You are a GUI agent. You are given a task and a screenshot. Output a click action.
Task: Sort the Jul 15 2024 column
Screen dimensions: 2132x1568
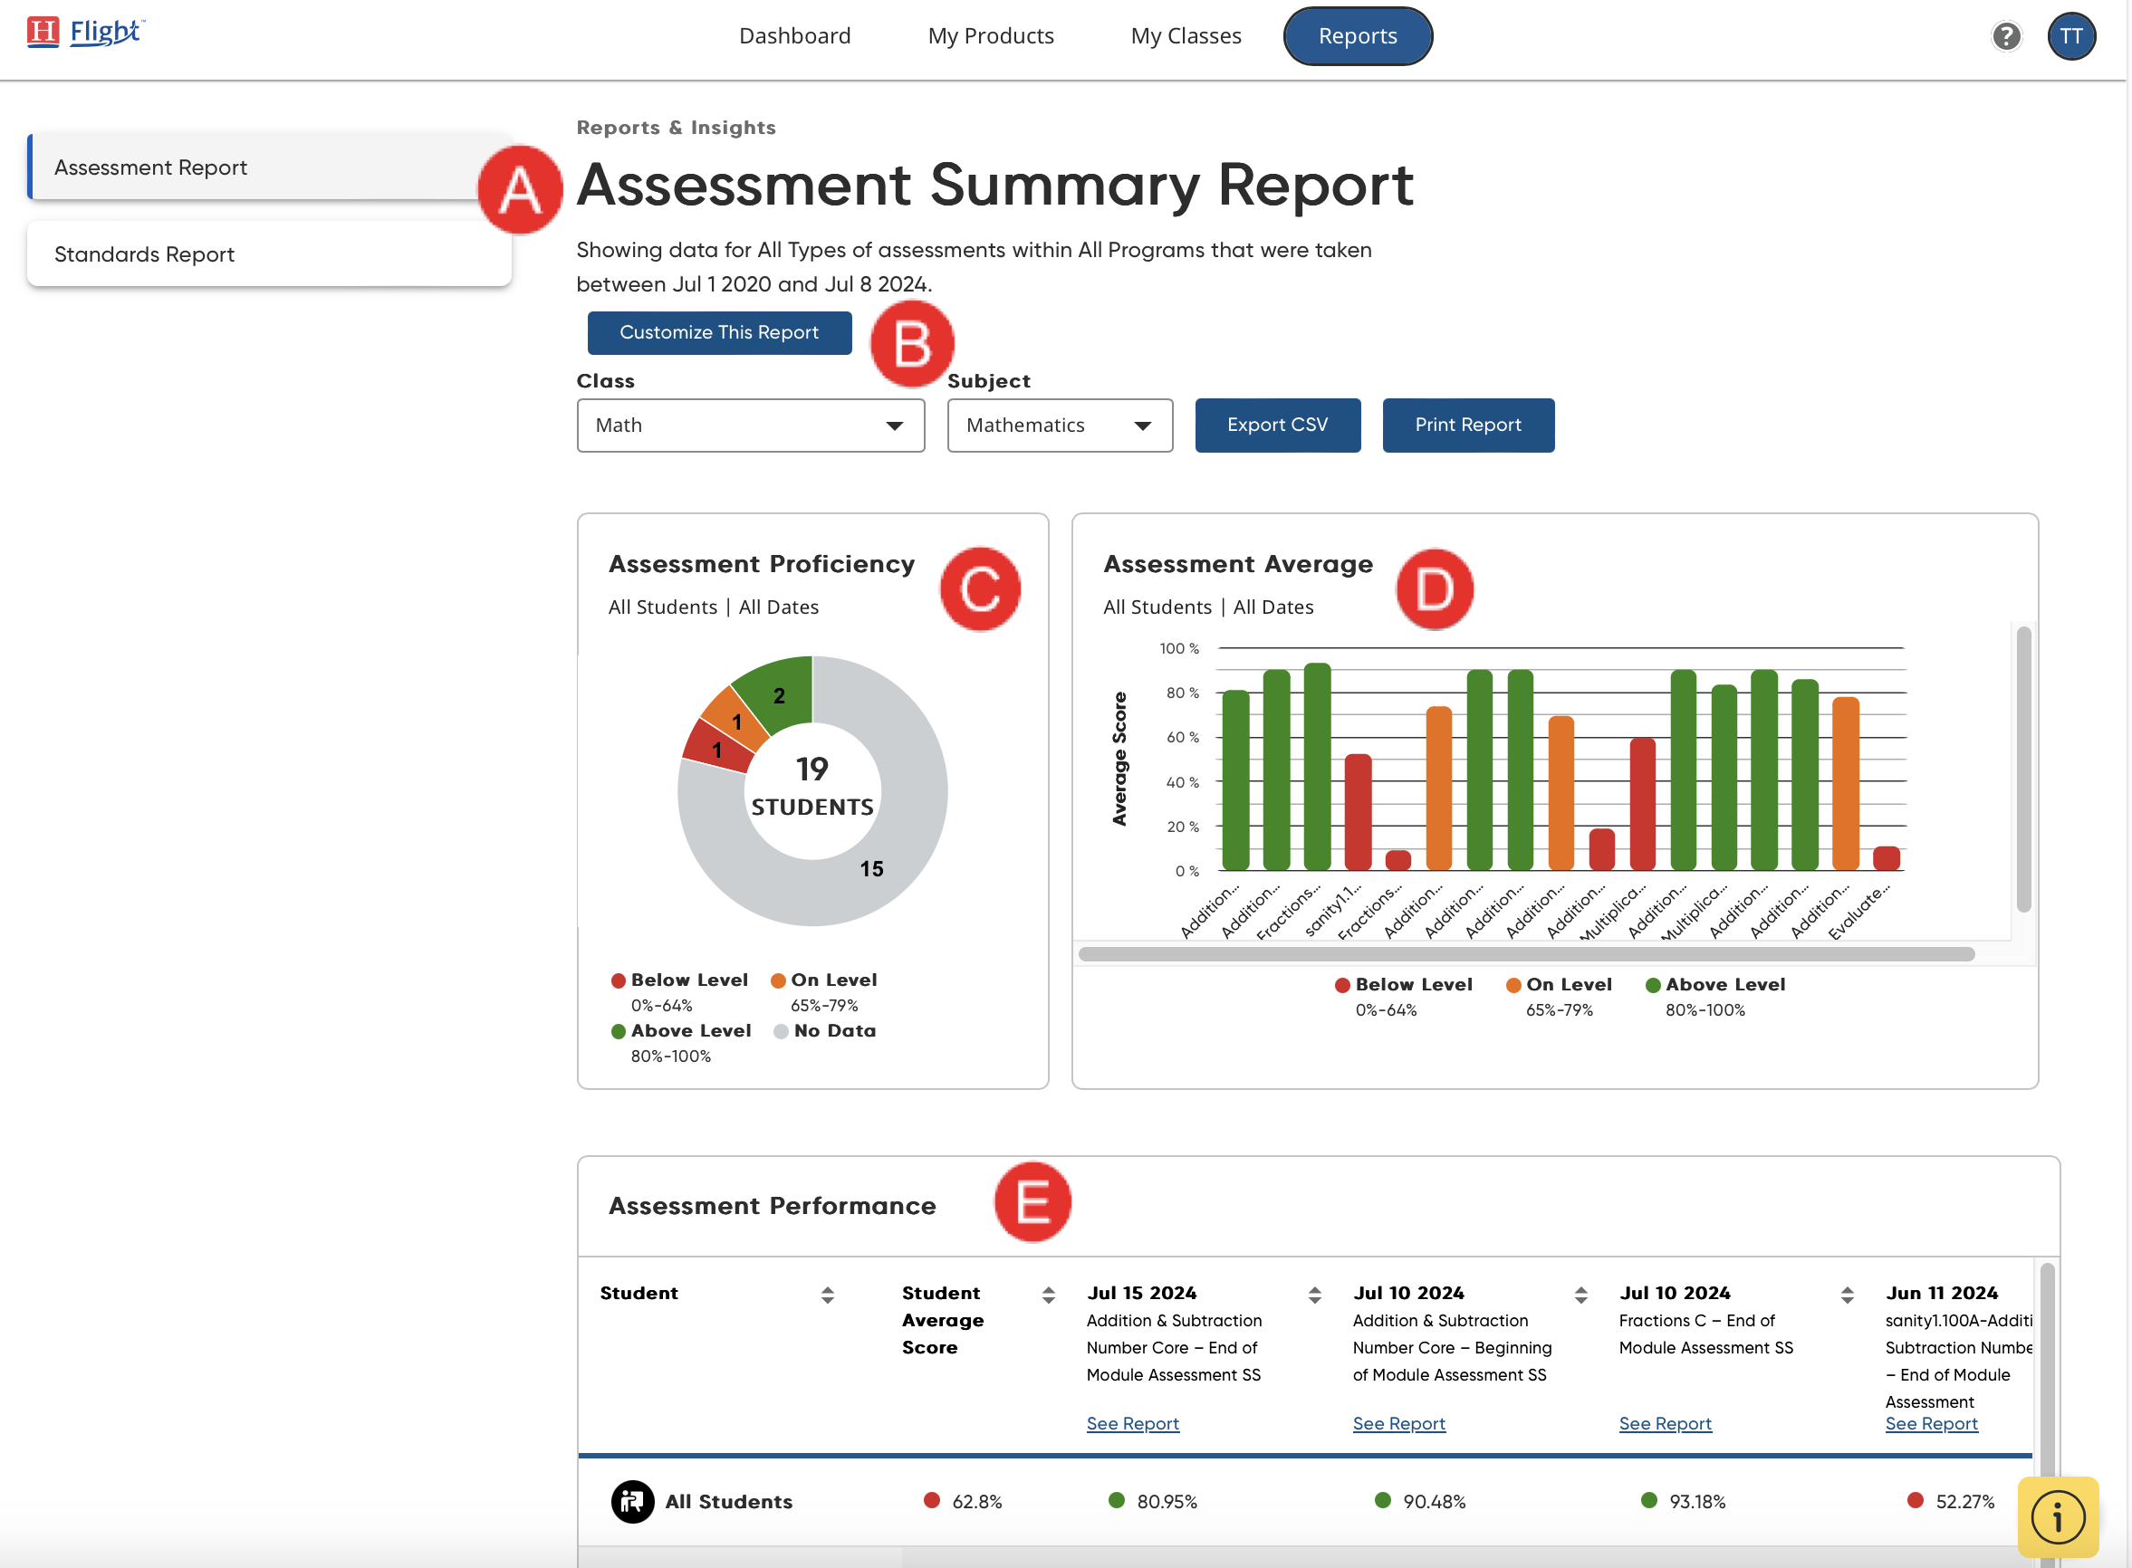[x=1314, y=1295]
